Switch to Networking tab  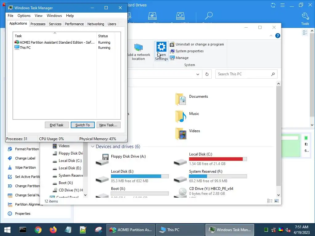(x=96, y=24)
